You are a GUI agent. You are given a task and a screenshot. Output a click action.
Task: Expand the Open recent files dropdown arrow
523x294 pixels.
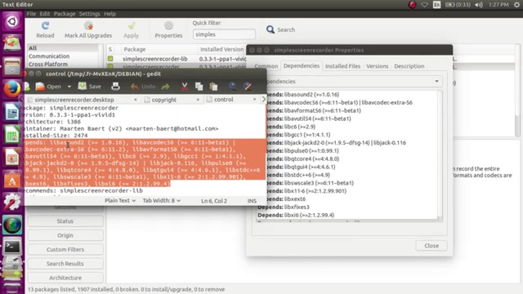[69, 87]
